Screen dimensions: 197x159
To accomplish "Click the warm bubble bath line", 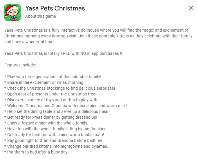I will [54, 135].
